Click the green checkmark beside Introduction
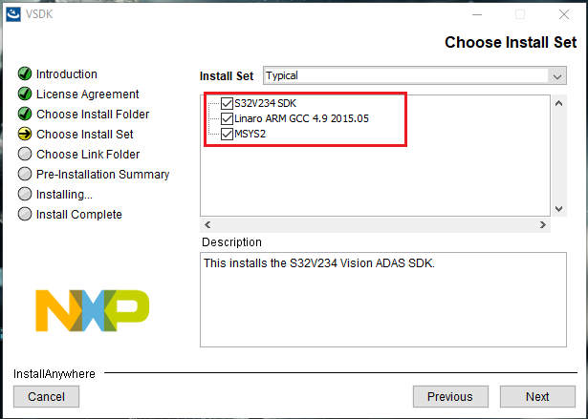This screenshot has width=588, height=419. coord(25,73)
